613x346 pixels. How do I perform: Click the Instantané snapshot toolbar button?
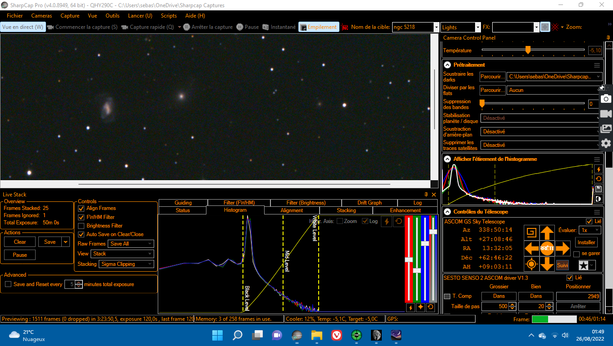pyautogui.click(x=279, y=27)
